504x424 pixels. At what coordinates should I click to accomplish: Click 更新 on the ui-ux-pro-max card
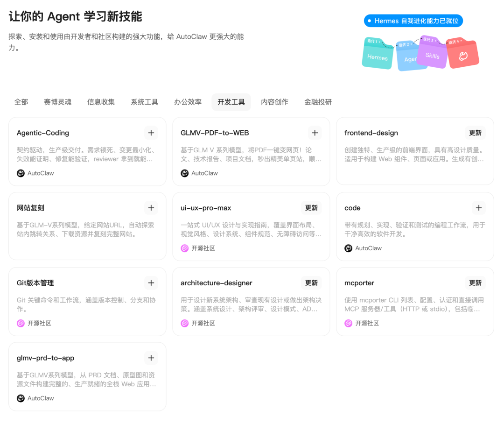pyautogui.click(x=311, y=207)
